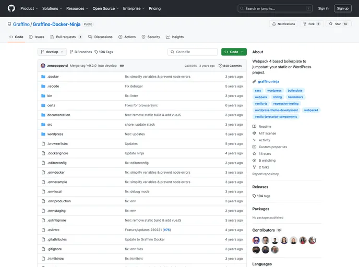The width and height of the screenshot is (359, 267).
Task: Click the MIT license scale icon
Action: [254, 133]
